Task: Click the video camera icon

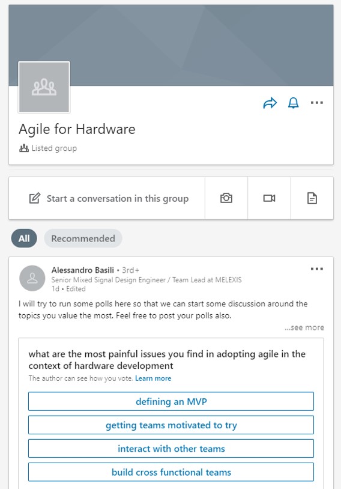Action: 270,198
